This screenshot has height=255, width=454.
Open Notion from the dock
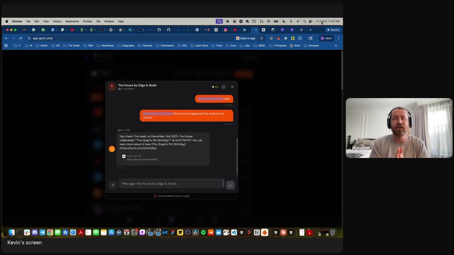point(257,232)
